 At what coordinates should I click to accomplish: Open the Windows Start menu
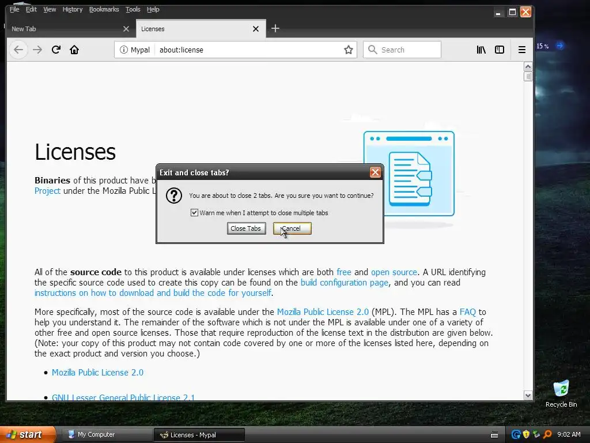click(27, 435)
